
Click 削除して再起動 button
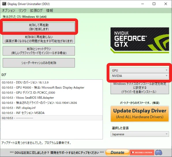[x=39, y=27]
